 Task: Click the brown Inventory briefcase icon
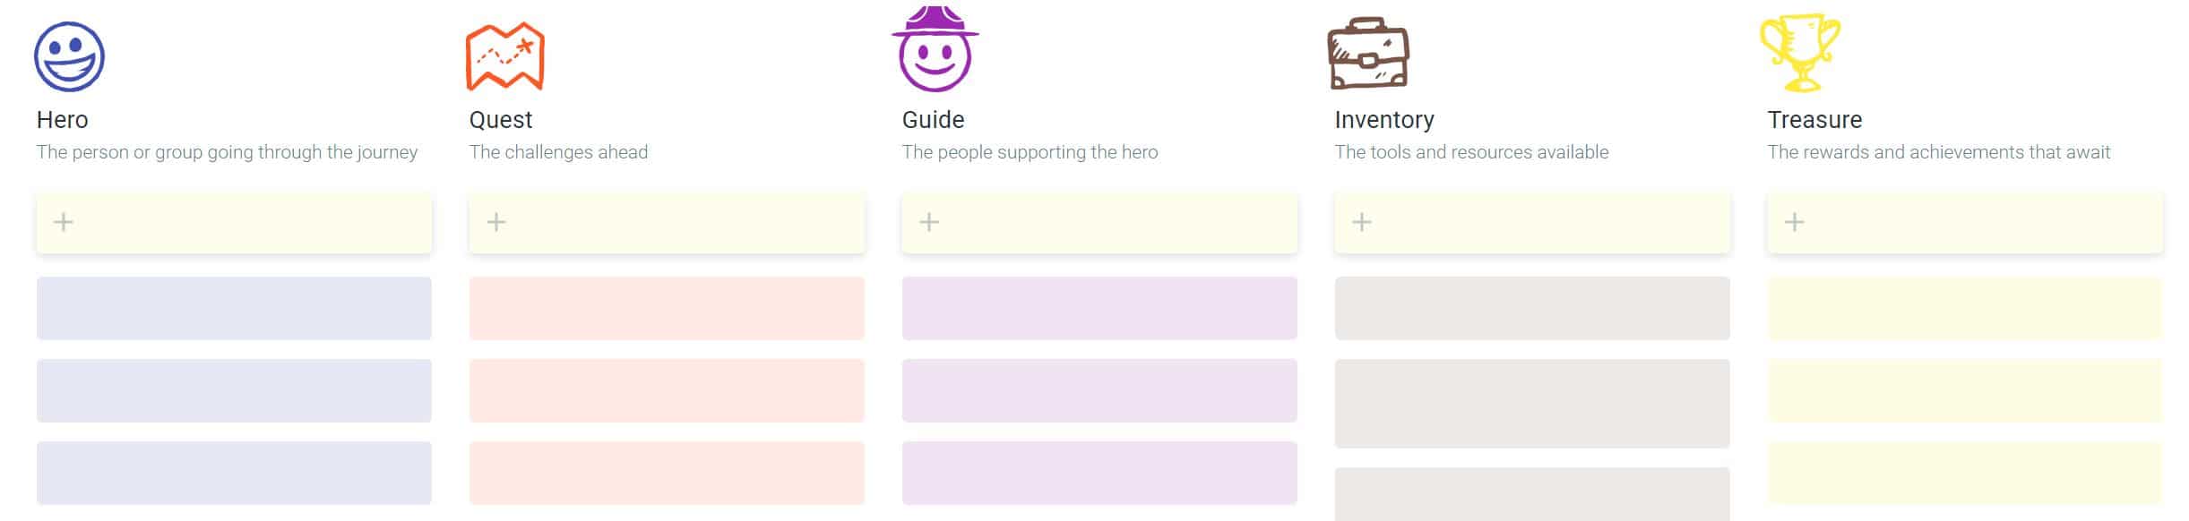(1368, 54)
